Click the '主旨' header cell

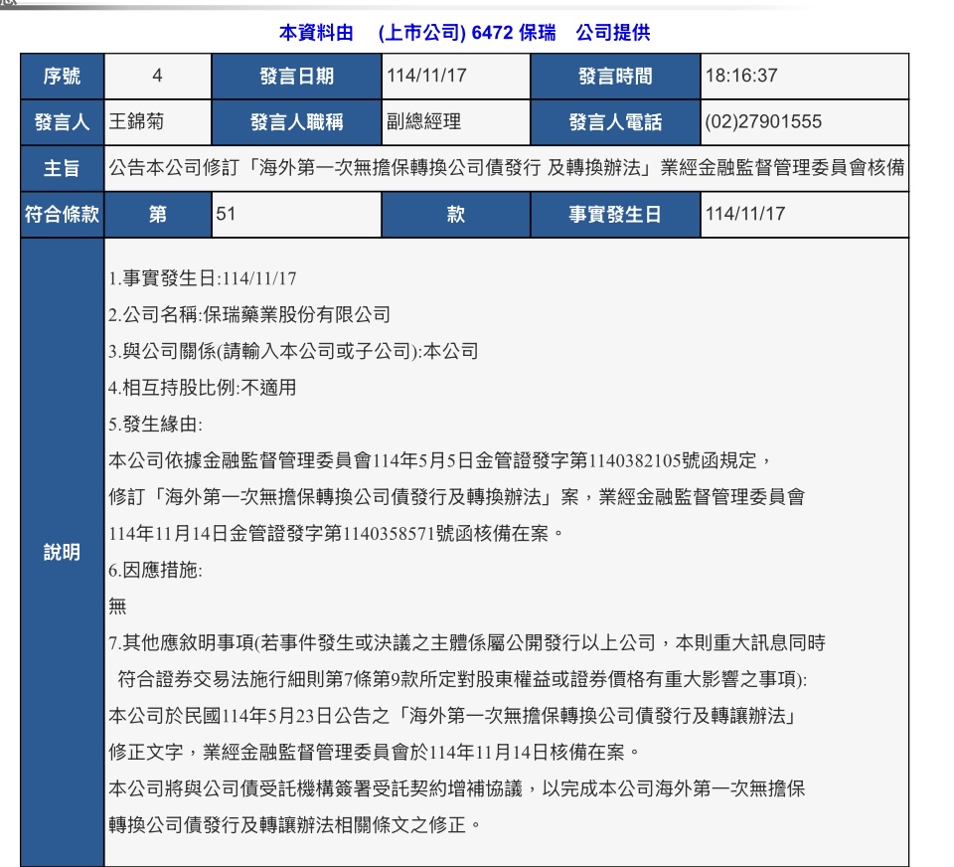62,168
